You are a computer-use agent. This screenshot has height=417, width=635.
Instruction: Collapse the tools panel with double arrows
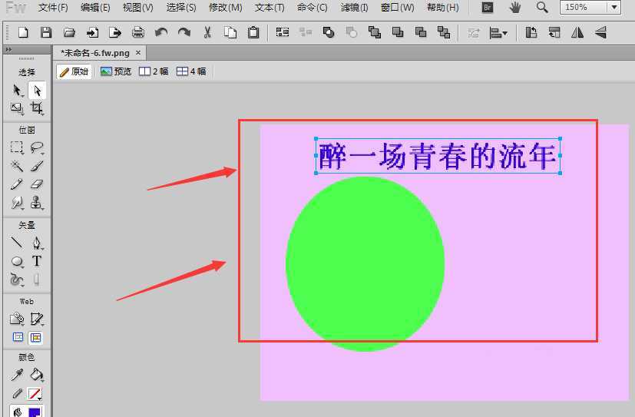(x=8, y=49)
